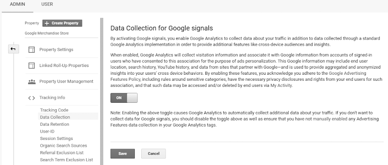The height and width of the screenshot is (165, 388).
Task: Cancel the data collection changes
Action: coord(153,153)
